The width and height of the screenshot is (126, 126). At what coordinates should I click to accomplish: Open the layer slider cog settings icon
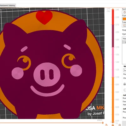click(120, 125)
